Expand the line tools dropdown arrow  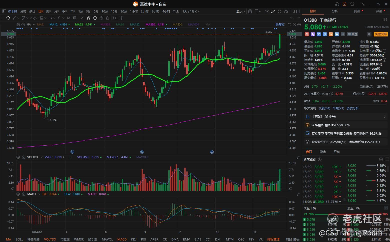[18, 18]
